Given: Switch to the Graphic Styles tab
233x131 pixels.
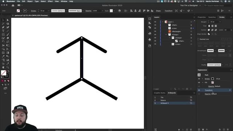Looking at the screenshot, I should click(159, 93).
